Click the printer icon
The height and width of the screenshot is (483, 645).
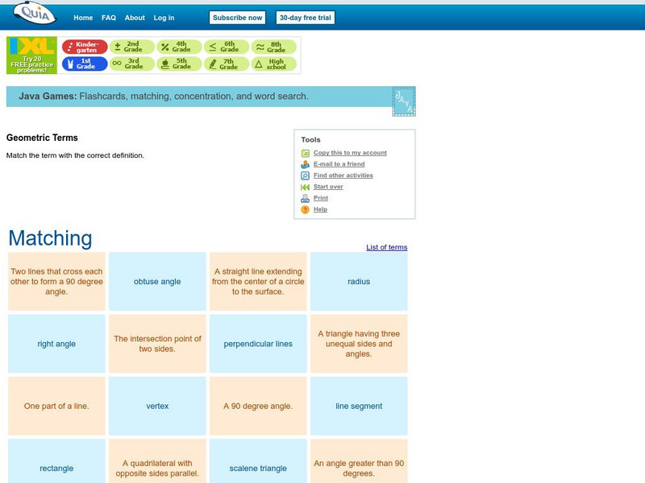point(306,198)
